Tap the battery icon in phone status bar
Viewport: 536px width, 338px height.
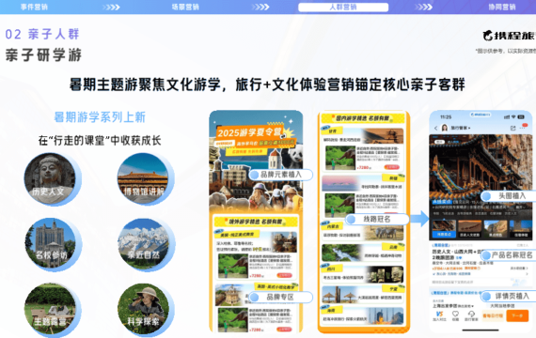click(521, 117)
